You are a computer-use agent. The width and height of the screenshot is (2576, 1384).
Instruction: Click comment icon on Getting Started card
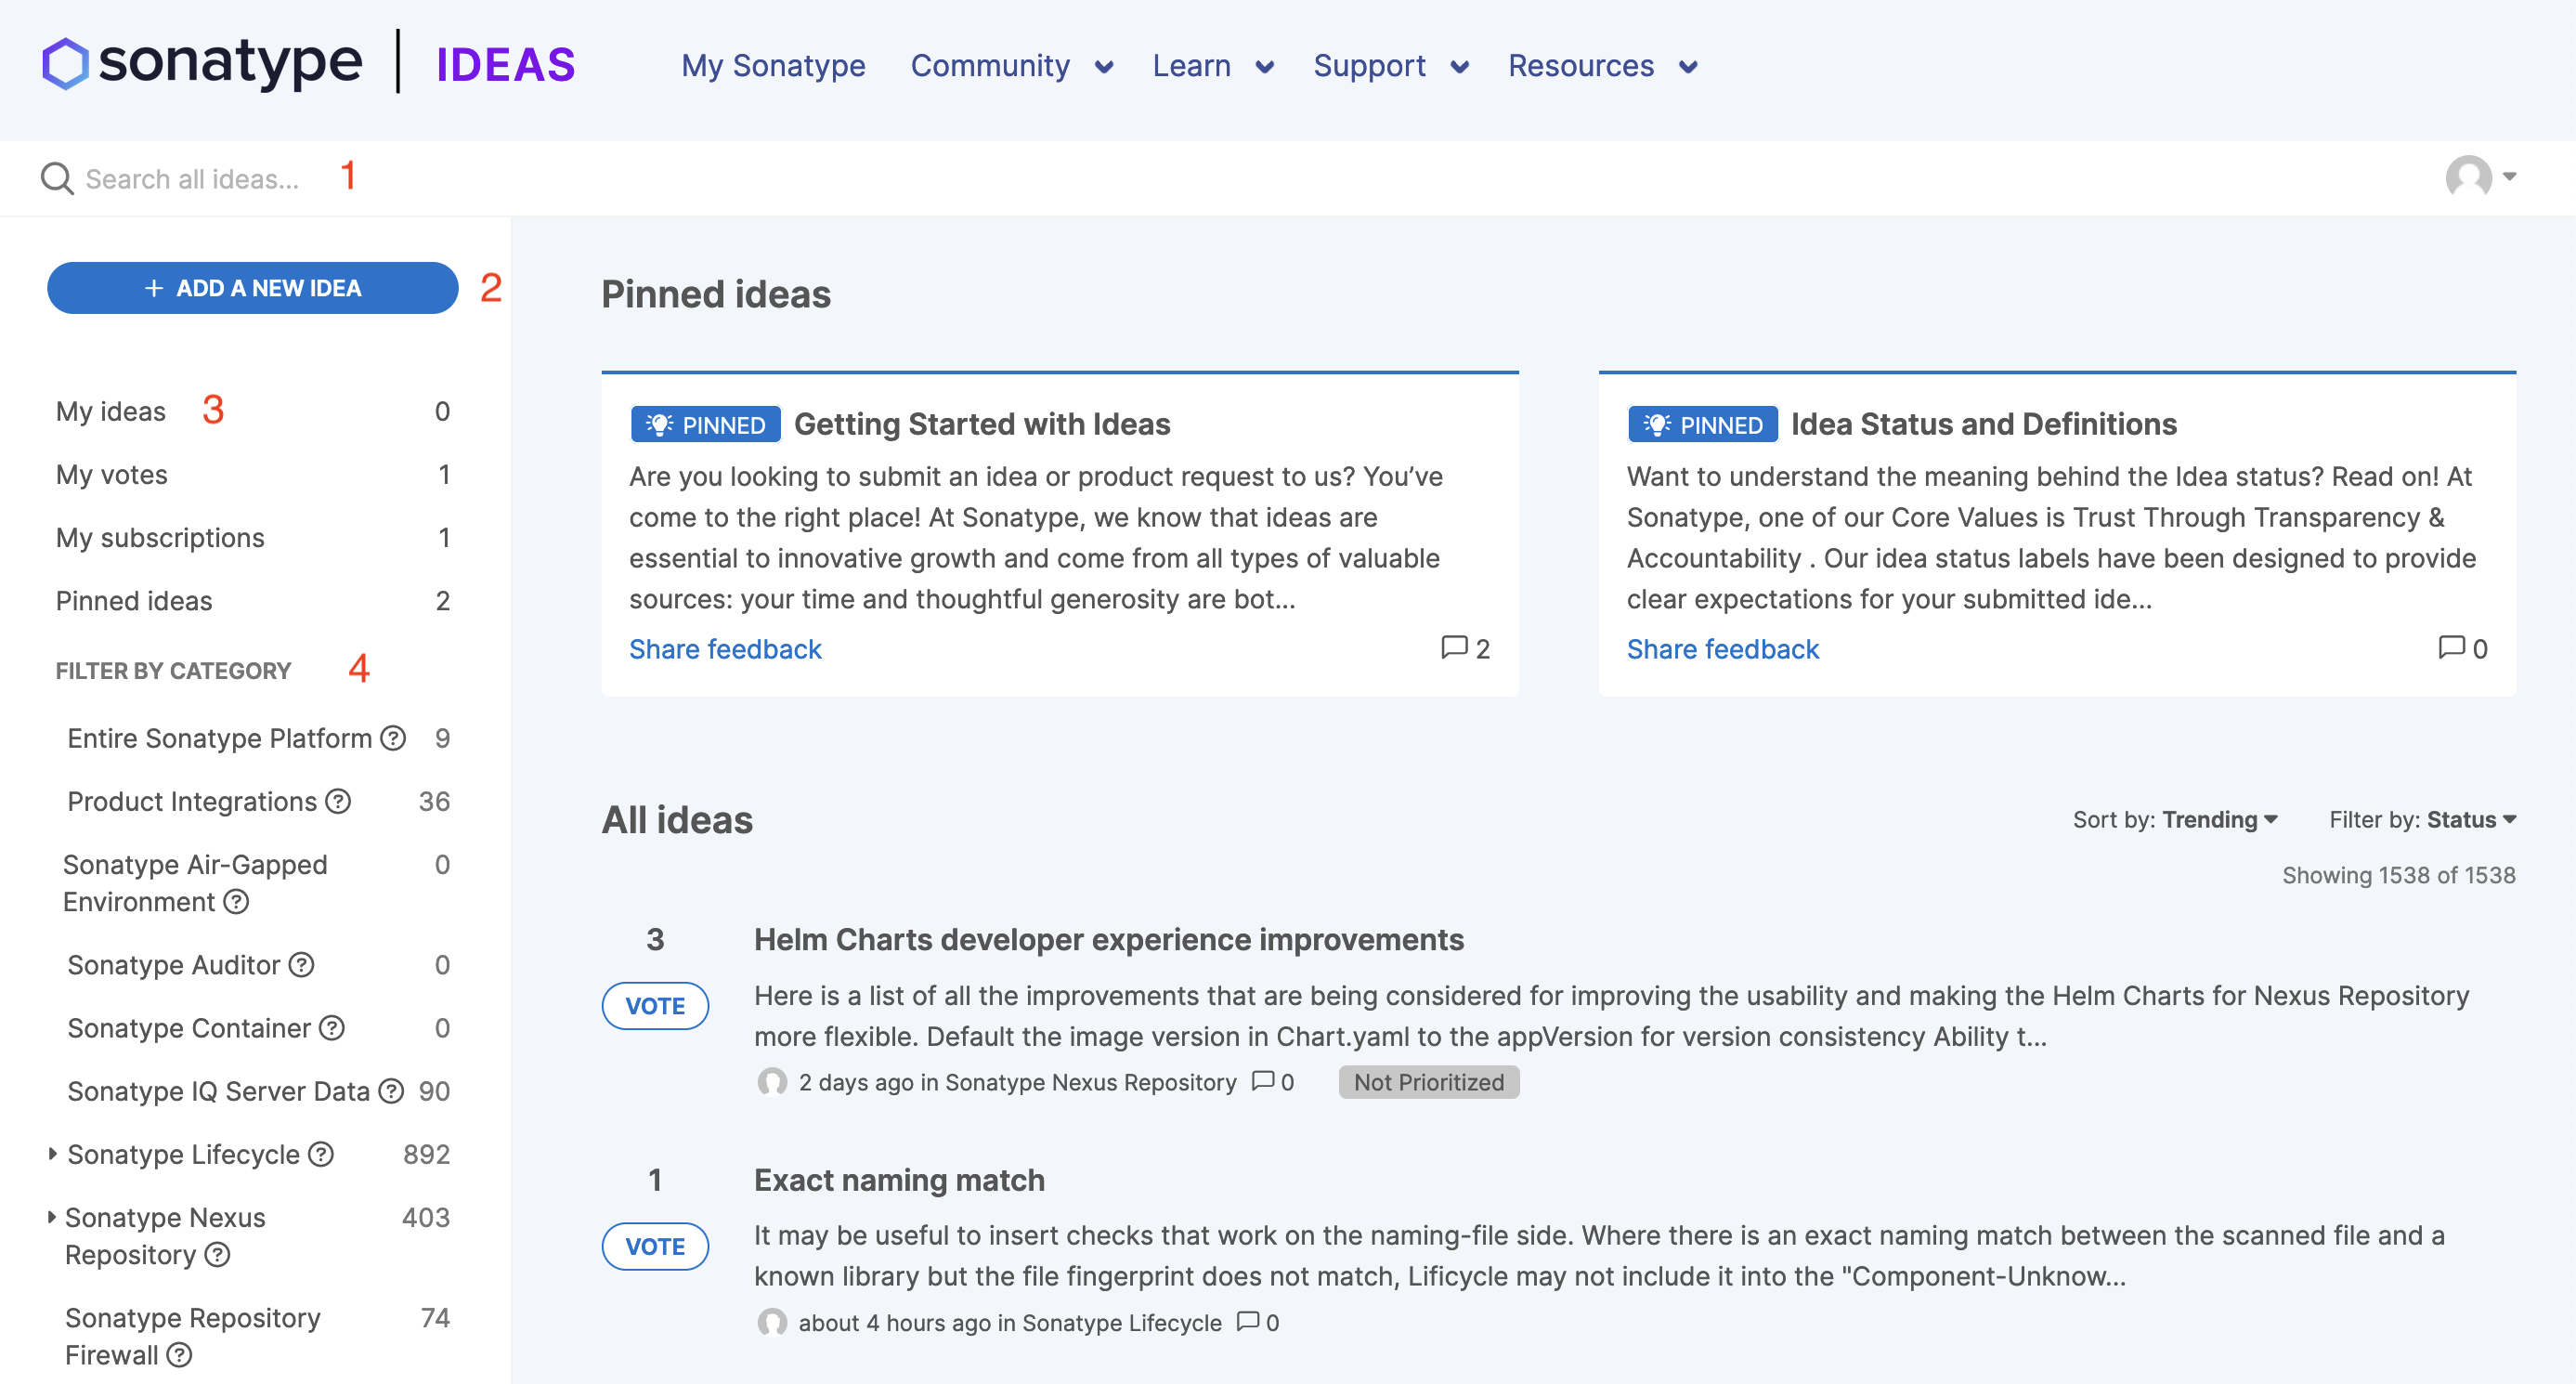click(1453, 648)
